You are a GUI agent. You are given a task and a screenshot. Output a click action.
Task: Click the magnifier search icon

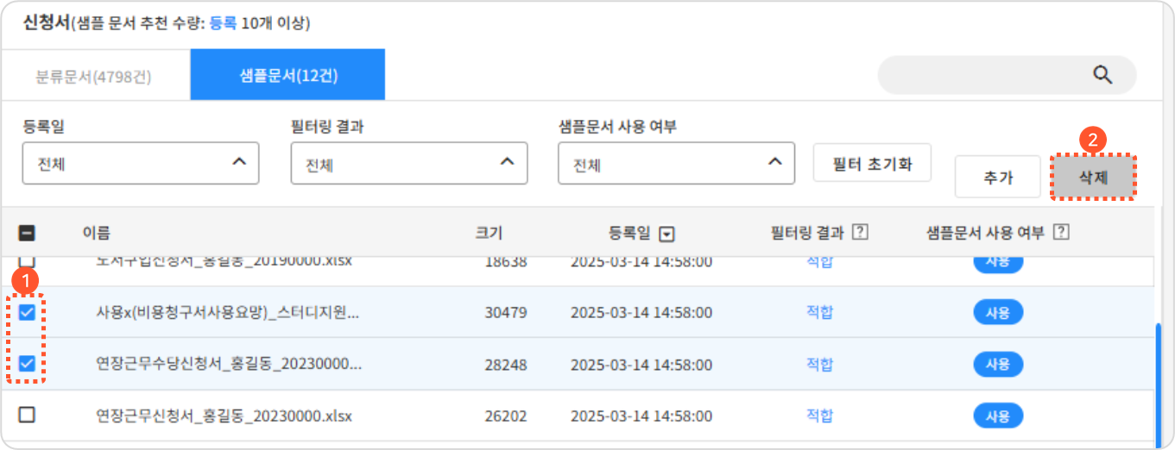1102,75
